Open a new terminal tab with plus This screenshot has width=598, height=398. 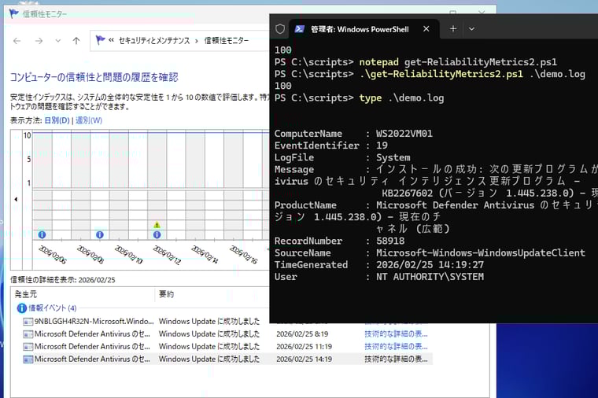tap(453, 28)
